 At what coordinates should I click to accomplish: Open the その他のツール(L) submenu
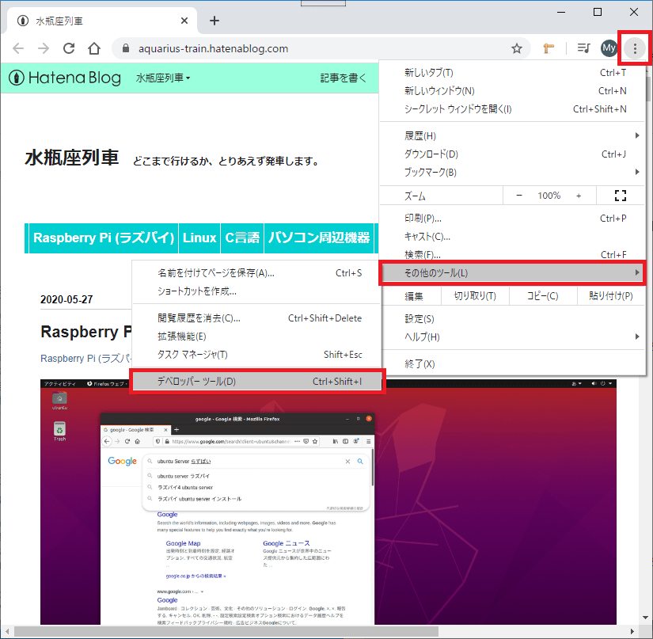513,273
